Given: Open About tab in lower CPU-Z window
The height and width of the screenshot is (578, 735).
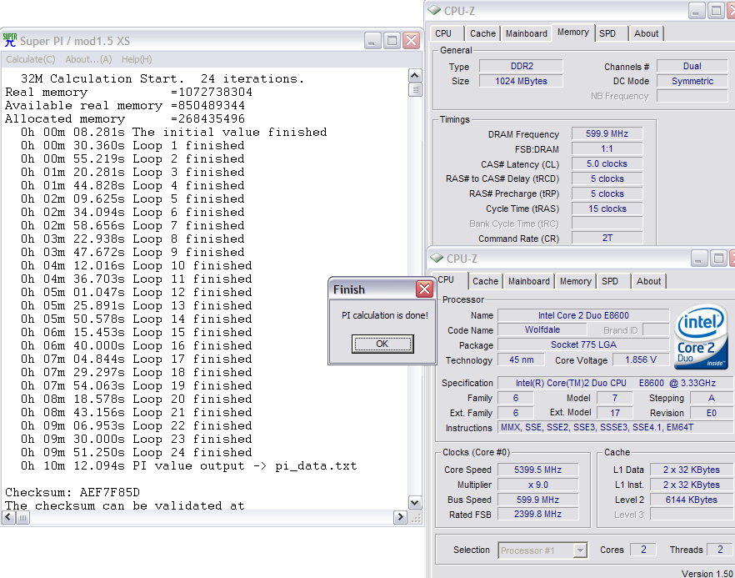Looking at the screenshot, I should (648, 281).
